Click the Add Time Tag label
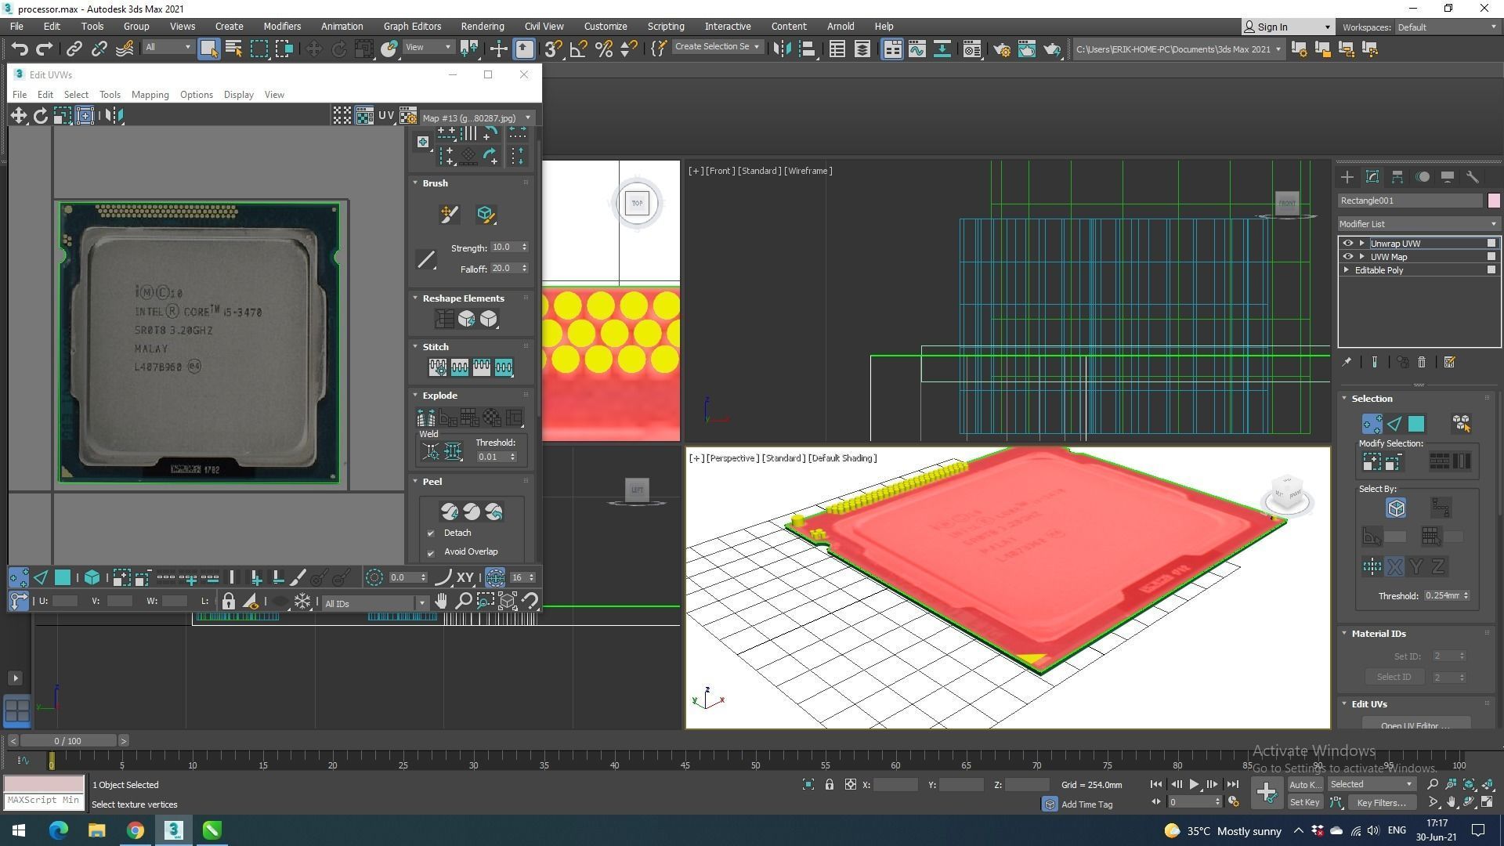 click(x=1086, y=804)
